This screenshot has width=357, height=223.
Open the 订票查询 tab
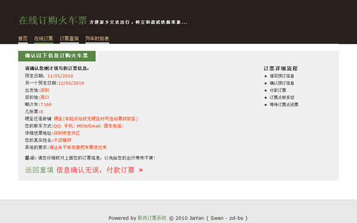tap(69, 39)
